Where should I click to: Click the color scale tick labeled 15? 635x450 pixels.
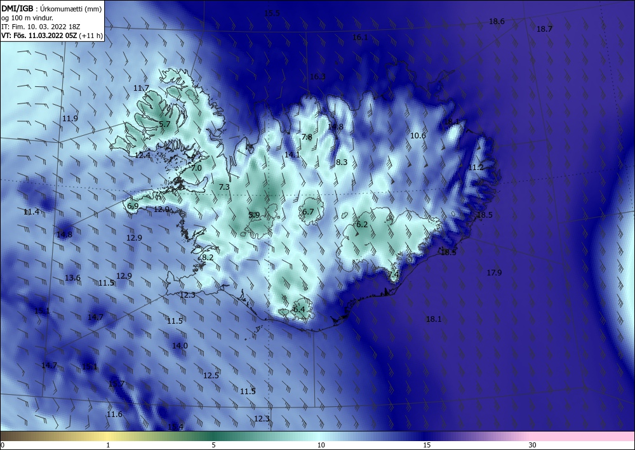427,445
